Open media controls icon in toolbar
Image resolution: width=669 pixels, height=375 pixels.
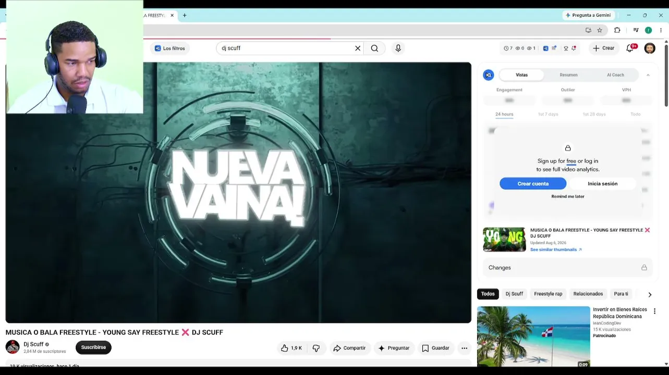click(636, 30)
